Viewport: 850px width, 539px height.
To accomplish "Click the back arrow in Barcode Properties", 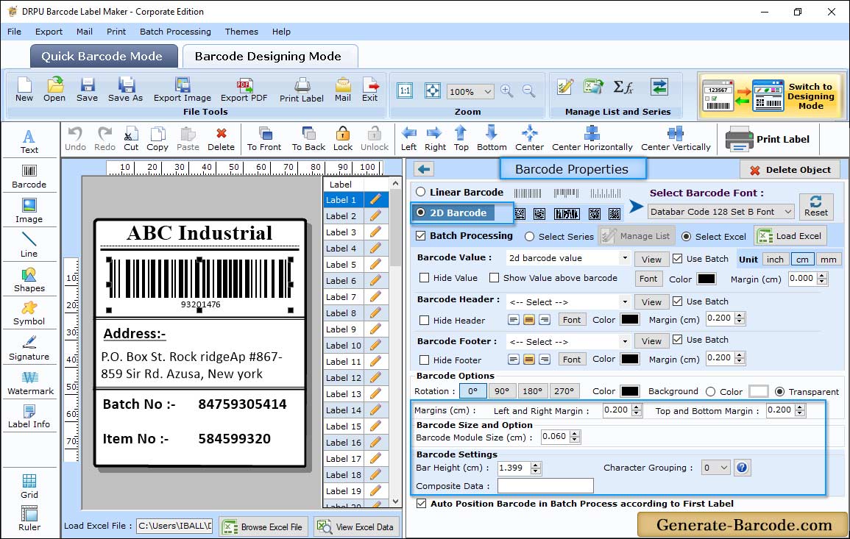I will tap(424, 170).
